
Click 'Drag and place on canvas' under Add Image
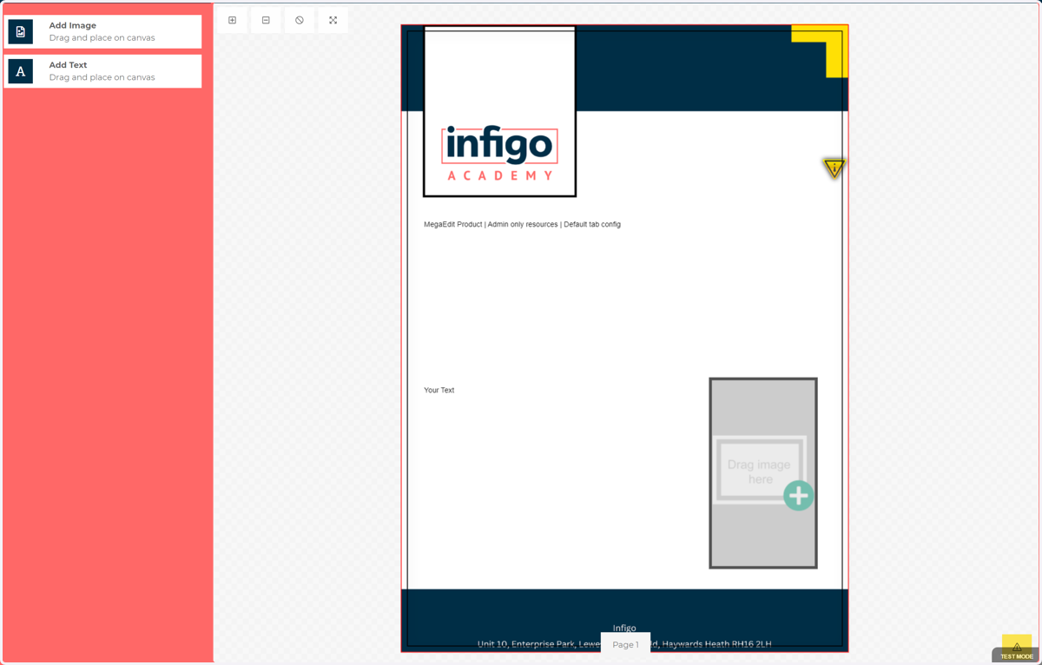coord(102,38)
